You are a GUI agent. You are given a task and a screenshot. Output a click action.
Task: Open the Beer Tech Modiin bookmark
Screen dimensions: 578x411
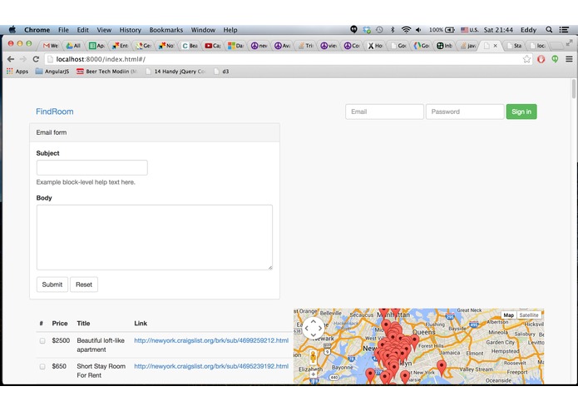[x=106, y=72]
